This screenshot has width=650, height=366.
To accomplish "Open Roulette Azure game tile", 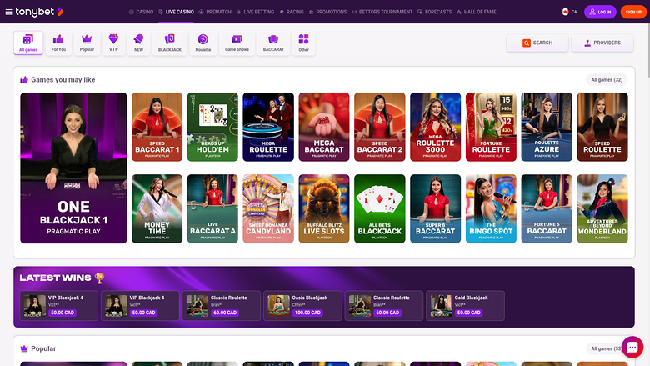I will click(547, 127).
